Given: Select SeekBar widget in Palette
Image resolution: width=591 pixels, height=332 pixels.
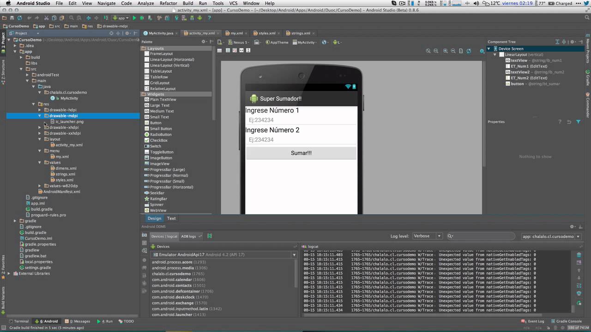Looking at the screenshot, I should [154, 193].
